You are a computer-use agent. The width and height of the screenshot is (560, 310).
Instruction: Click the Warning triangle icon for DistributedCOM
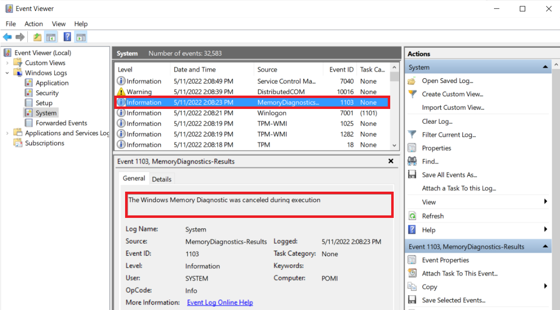click(122, 92)
